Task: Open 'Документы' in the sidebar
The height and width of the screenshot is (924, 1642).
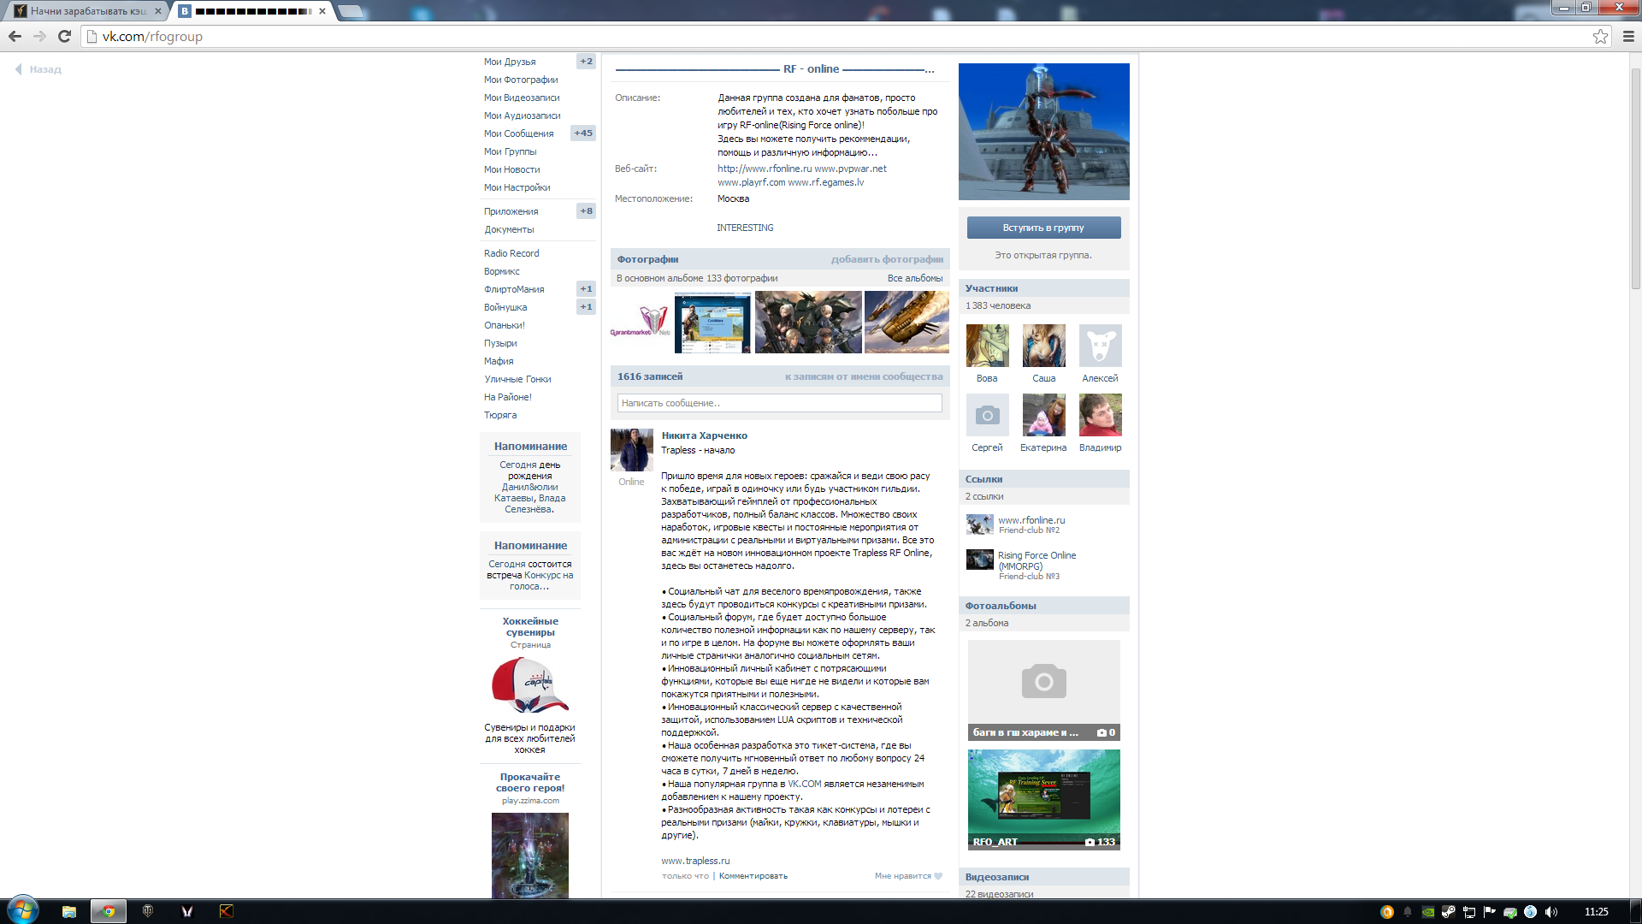Action: [509, 229]
